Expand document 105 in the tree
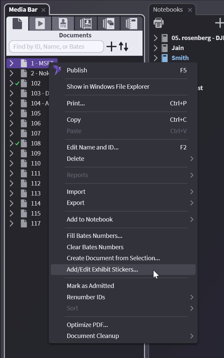The image size is (224, 358). pos(11,113)
